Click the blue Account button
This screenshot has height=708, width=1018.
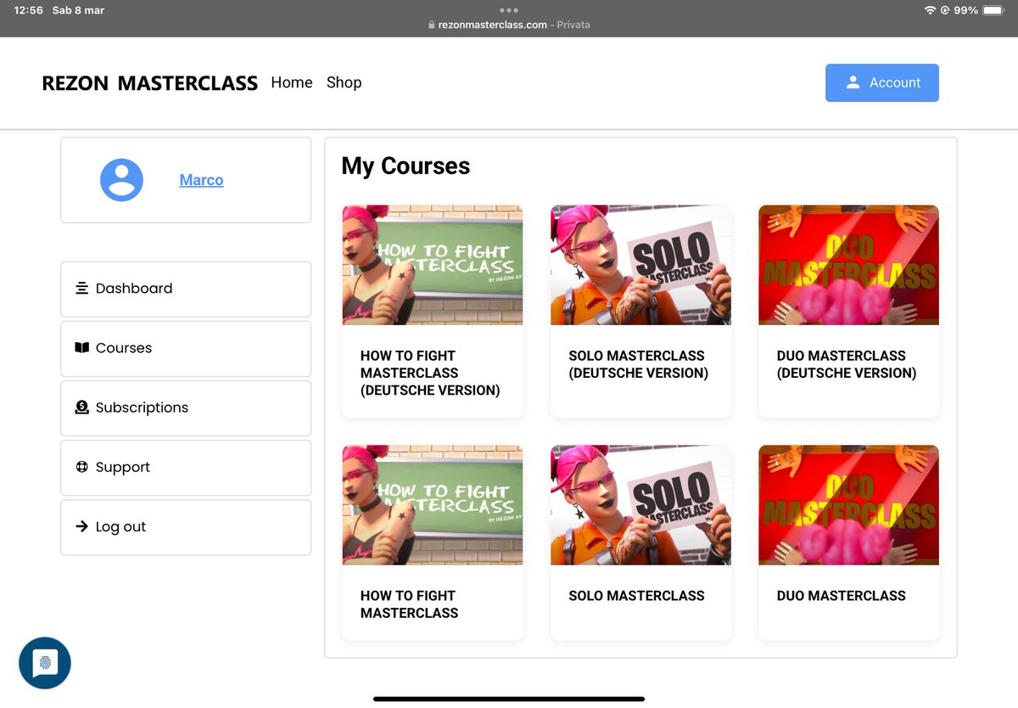[x=882, y=82]
